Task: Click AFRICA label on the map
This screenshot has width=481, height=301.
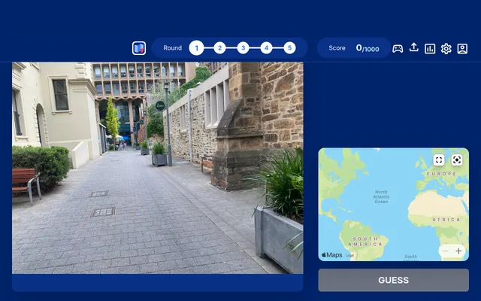Action: coord(446,219)
